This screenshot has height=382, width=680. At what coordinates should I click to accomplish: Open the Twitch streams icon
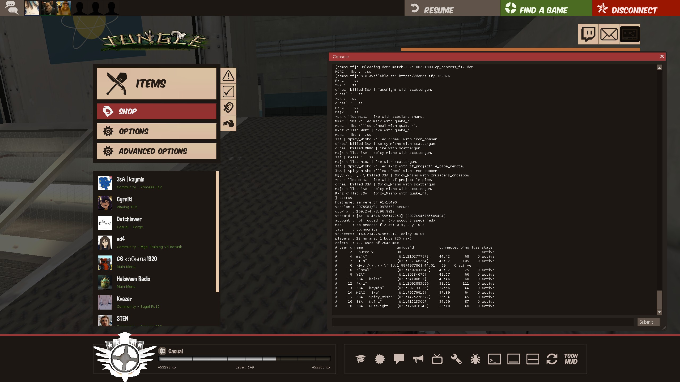(x=588, y=34)
